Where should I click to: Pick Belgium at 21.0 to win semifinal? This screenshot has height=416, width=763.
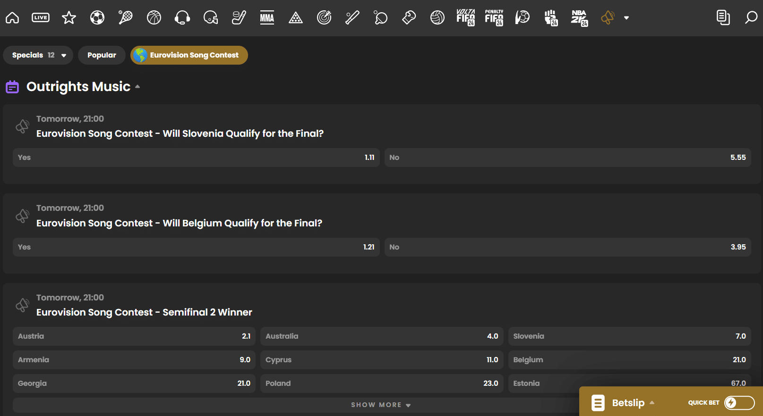(630, 360)
